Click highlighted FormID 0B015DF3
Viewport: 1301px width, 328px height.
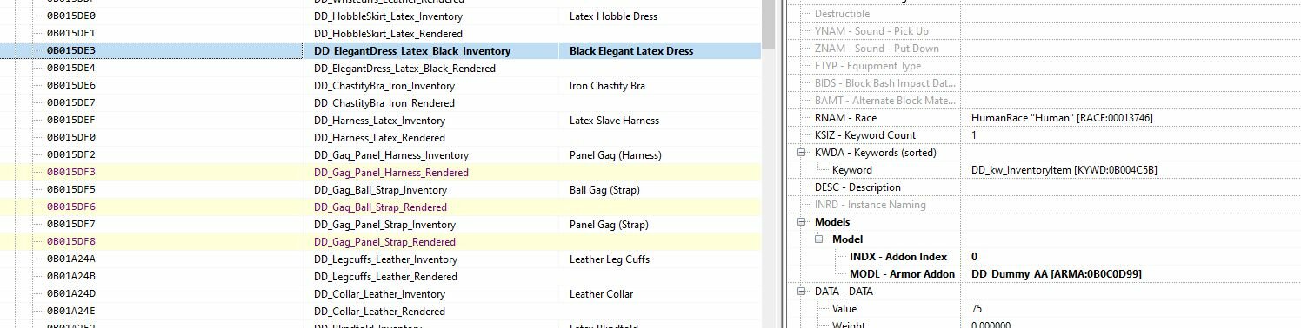coord(71,173)
